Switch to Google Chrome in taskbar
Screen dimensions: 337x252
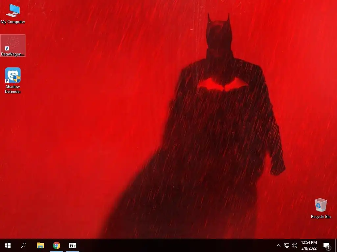point(57,245)
